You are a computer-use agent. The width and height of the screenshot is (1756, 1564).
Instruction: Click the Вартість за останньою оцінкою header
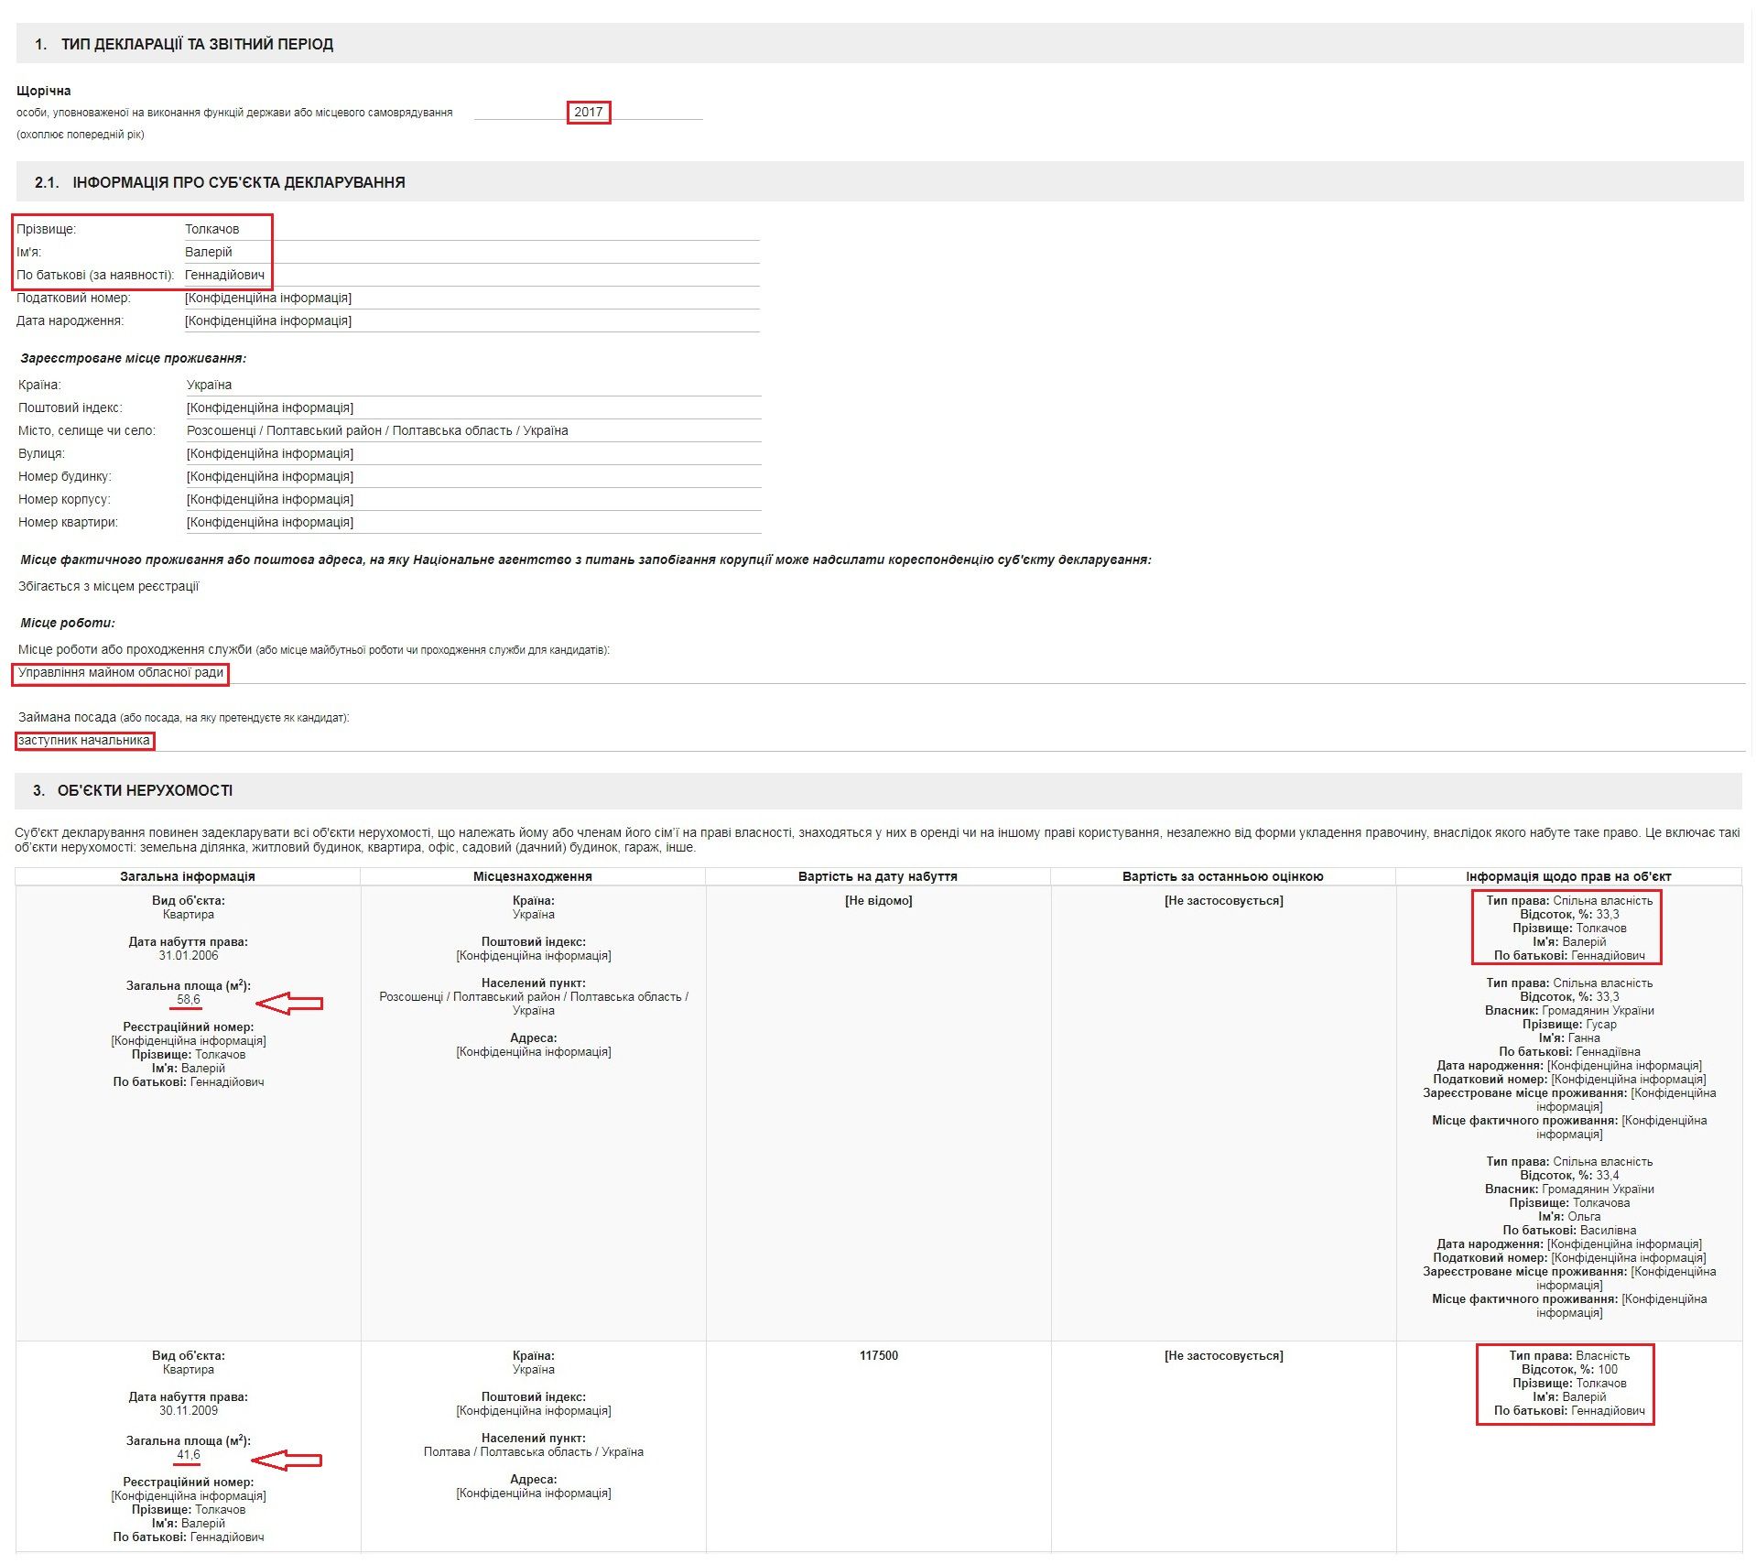point(1223,876)
